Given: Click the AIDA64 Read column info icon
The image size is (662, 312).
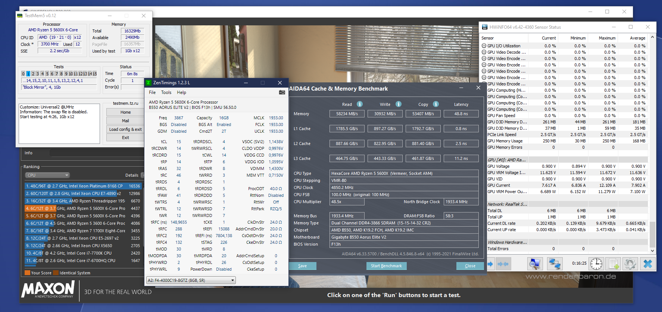Looking at the screenshot, I should [x=360, y=104].
